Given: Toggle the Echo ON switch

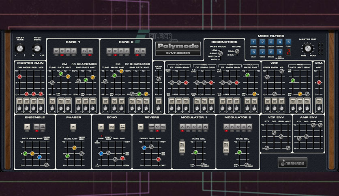Looking at the screenshot, I should click(x=101, y=127).
